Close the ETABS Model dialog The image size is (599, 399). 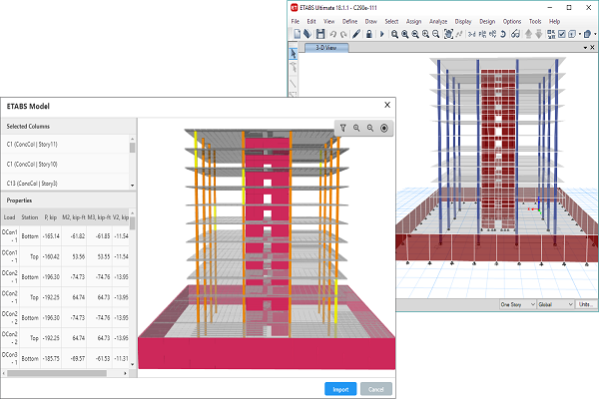pyautogui.click(x=387, y=106)
